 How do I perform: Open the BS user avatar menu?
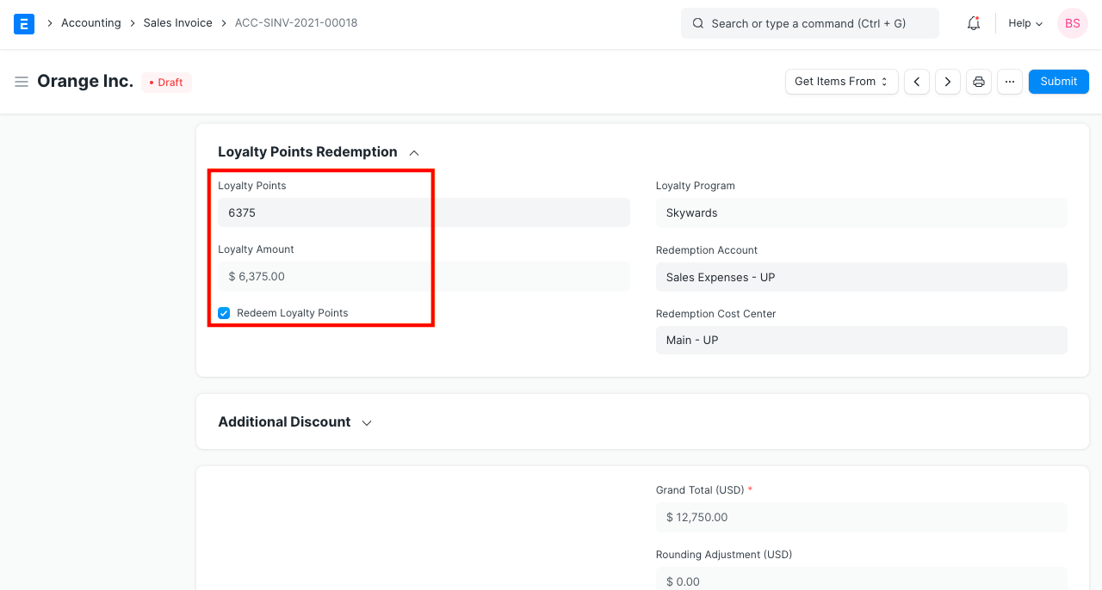(x=1072, y=23)
